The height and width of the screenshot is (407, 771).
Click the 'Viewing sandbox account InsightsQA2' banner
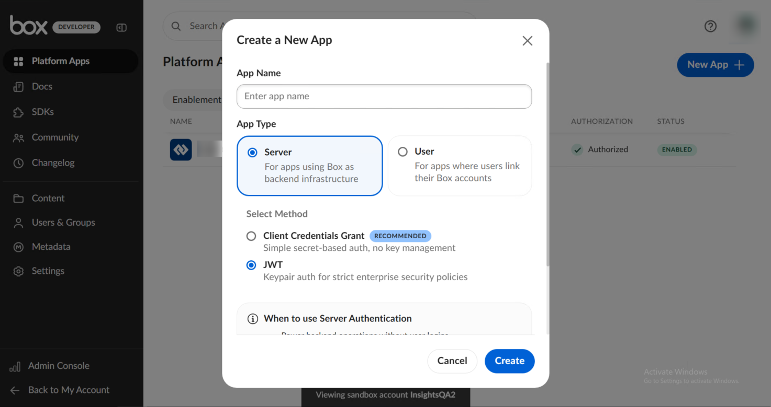point(386,396)
